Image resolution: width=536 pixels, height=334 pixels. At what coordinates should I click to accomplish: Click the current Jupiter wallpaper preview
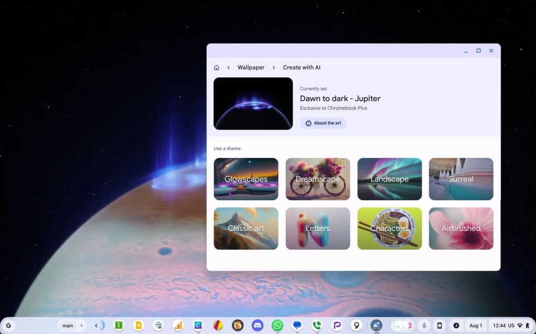[253, 103]
